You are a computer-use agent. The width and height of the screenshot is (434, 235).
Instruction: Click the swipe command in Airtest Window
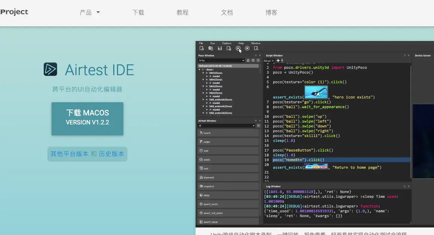[228, 142]
